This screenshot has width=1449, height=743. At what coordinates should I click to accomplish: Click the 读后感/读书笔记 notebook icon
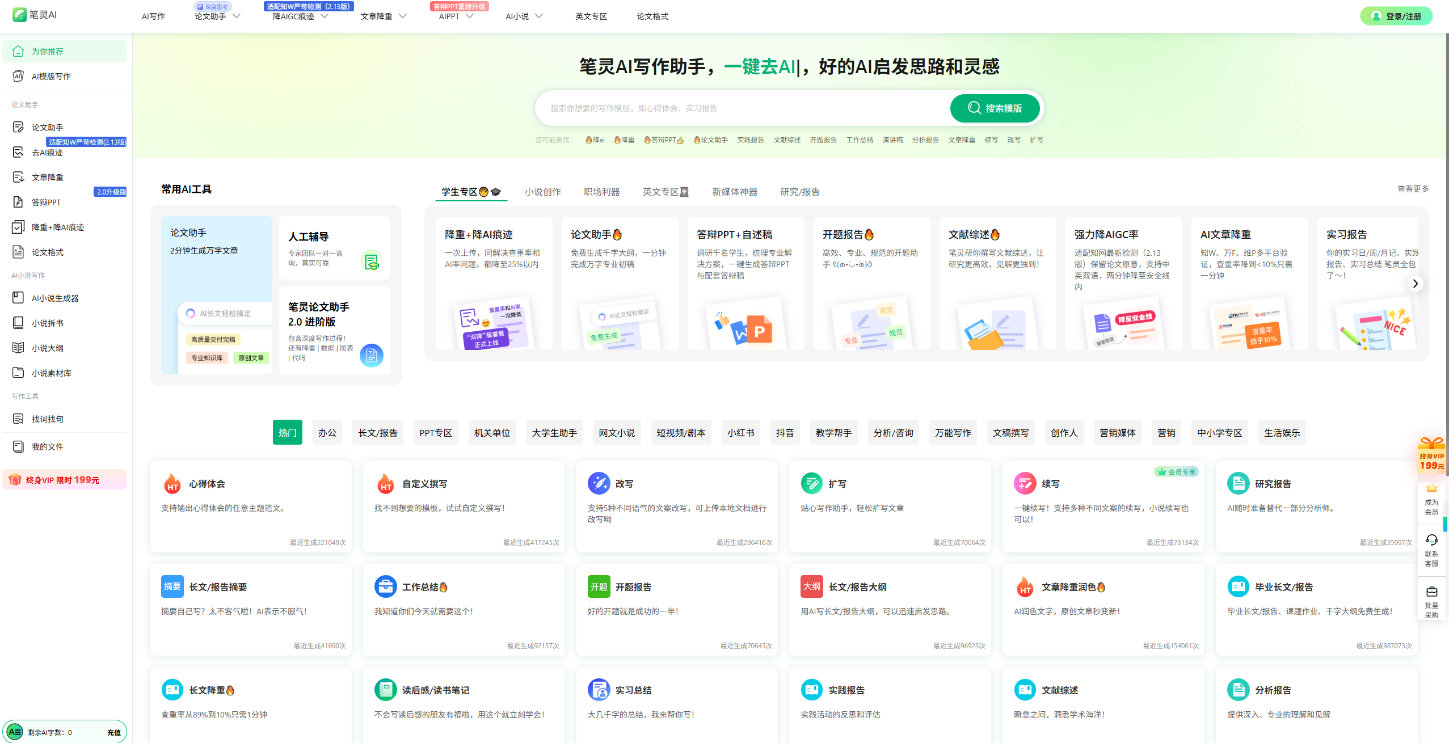tap(386, 690)
